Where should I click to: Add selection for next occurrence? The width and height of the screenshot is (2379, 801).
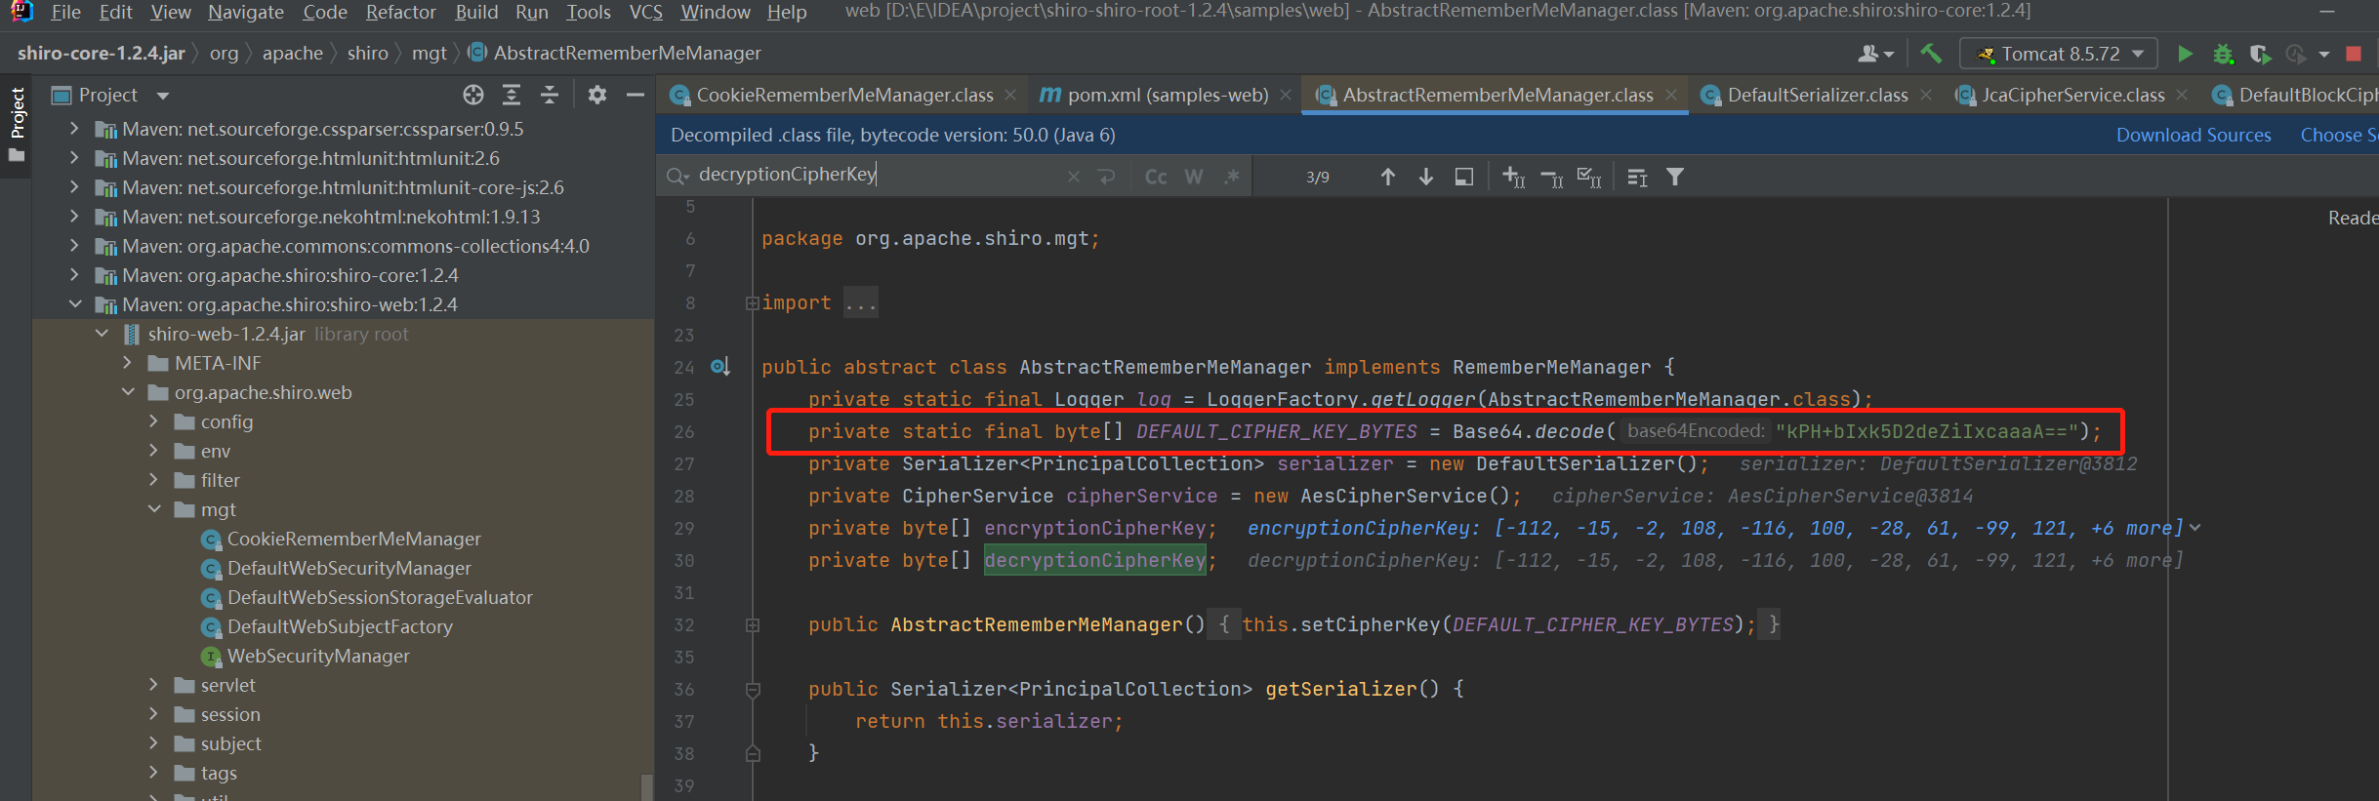(x=1514, y=177)
